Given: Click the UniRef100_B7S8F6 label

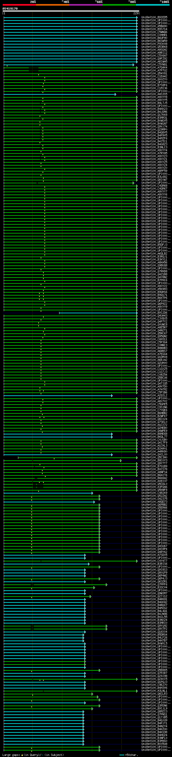Looking at the screenshot, I should pyautogui.click(x=154, y=85).
